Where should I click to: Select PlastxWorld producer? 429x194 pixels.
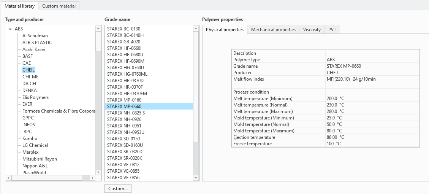click(34, 173)
